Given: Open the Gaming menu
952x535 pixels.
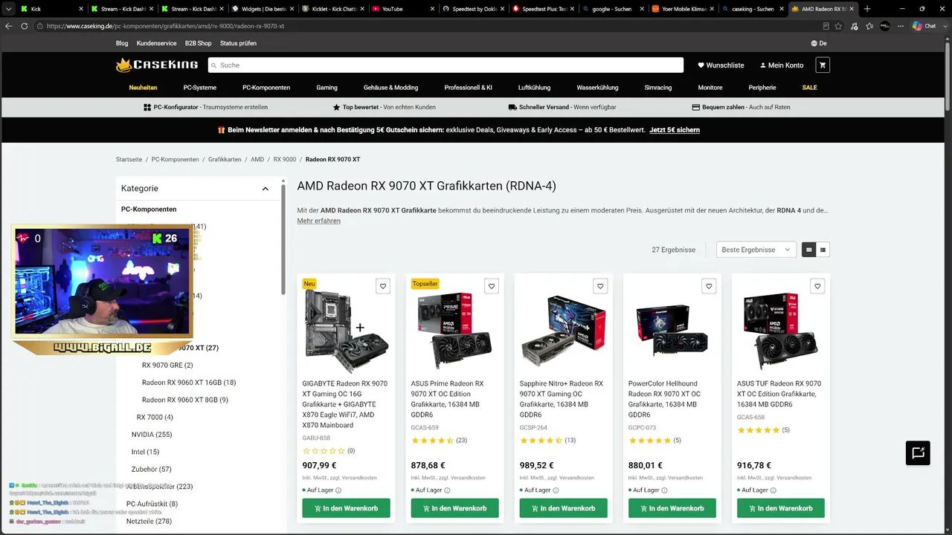Looking at the screenshot, I should point(327,88).
